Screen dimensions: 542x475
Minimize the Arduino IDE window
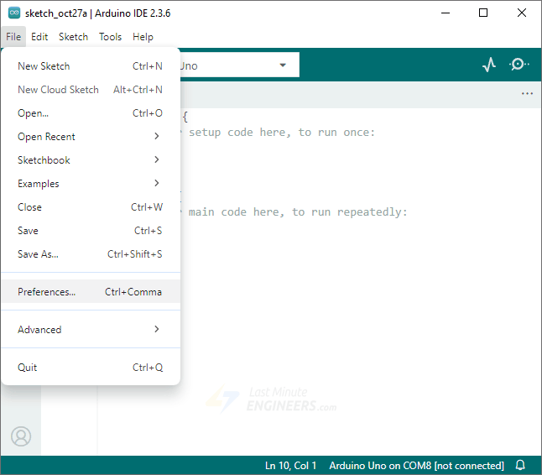[x=446, y=13]
